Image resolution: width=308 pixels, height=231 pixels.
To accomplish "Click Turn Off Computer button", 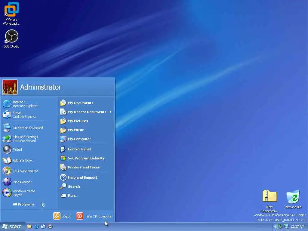I will (x=94, y=216).
